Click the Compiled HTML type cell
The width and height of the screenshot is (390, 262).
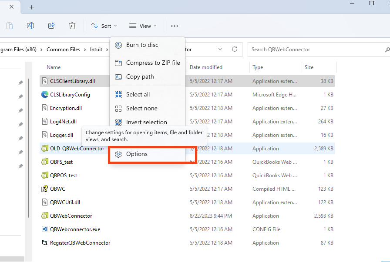click(x=274, y=189)
